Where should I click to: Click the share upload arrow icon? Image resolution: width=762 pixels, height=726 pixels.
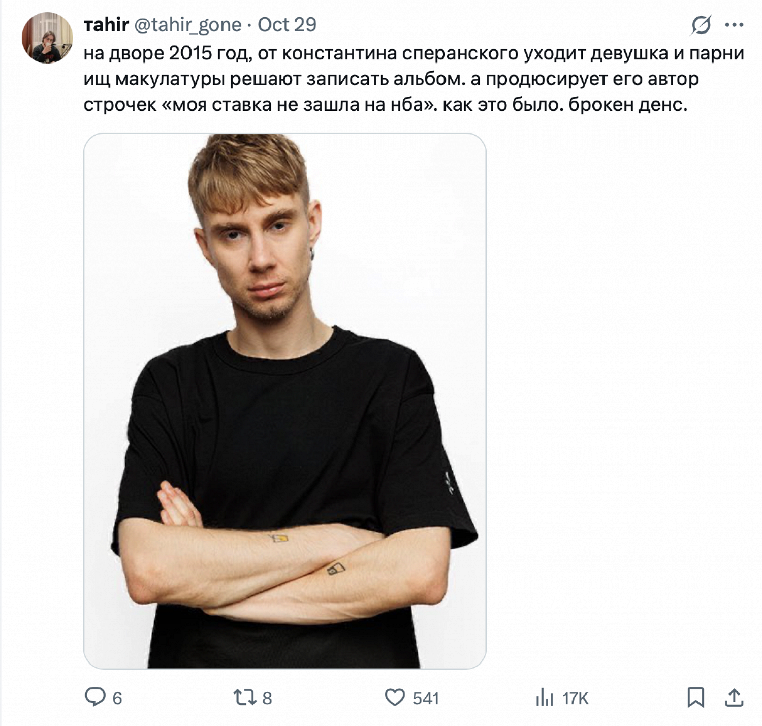tap(734, 697)
